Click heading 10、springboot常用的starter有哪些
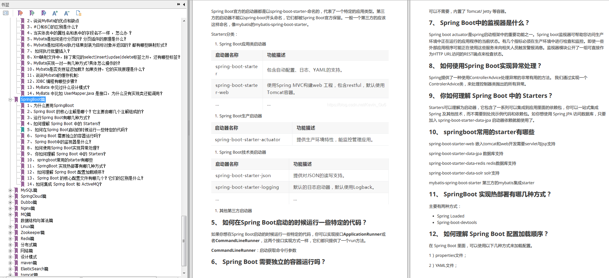Screen dimensions: 609x278 tap(482, 132)
